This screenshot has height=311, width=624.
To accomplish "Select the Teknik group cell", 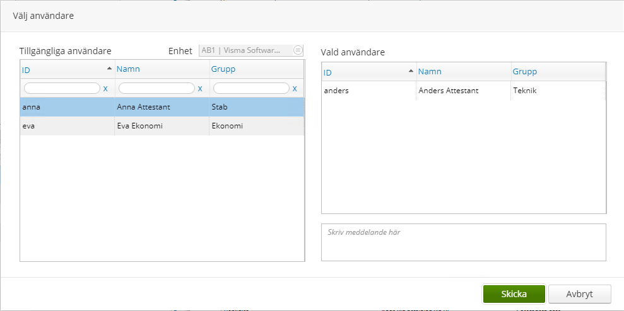I will coord(558,91).
